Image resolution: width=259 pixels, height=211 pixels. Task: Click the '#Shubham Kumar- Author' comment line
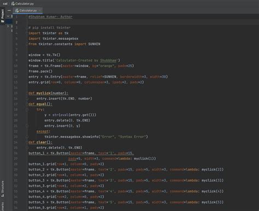point(50,17)
